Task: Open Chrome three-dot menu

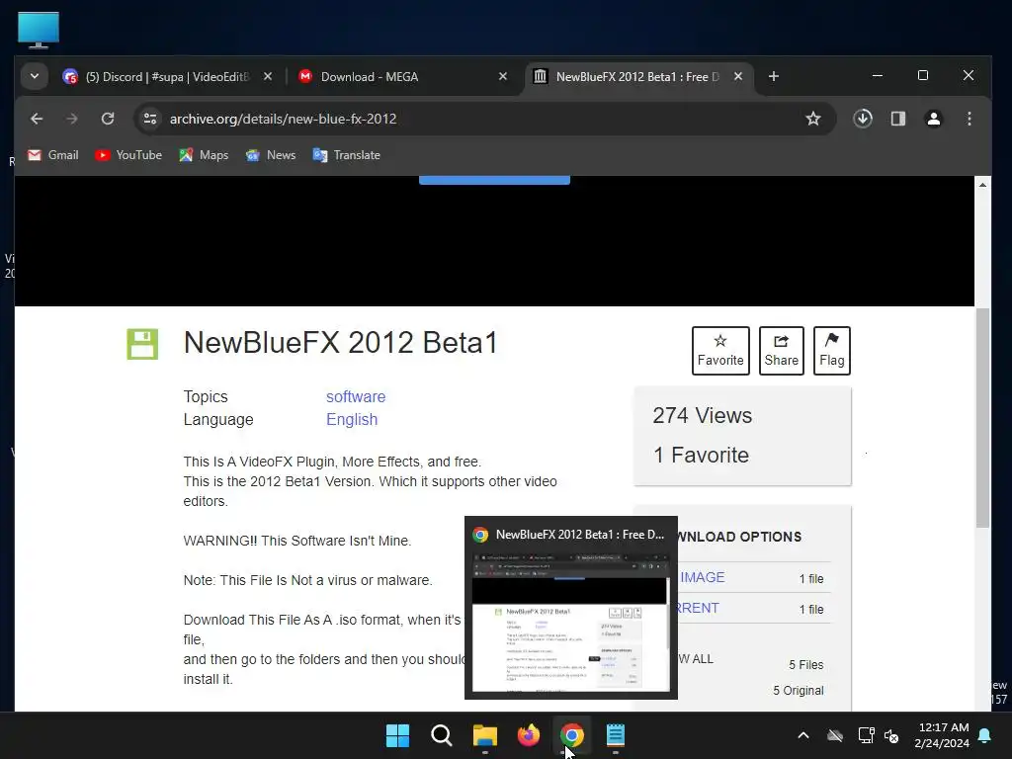Action: (x=969, y=119)
